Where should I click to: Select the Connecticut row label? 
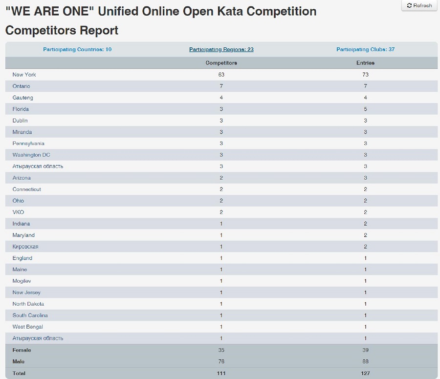[27, 189]
